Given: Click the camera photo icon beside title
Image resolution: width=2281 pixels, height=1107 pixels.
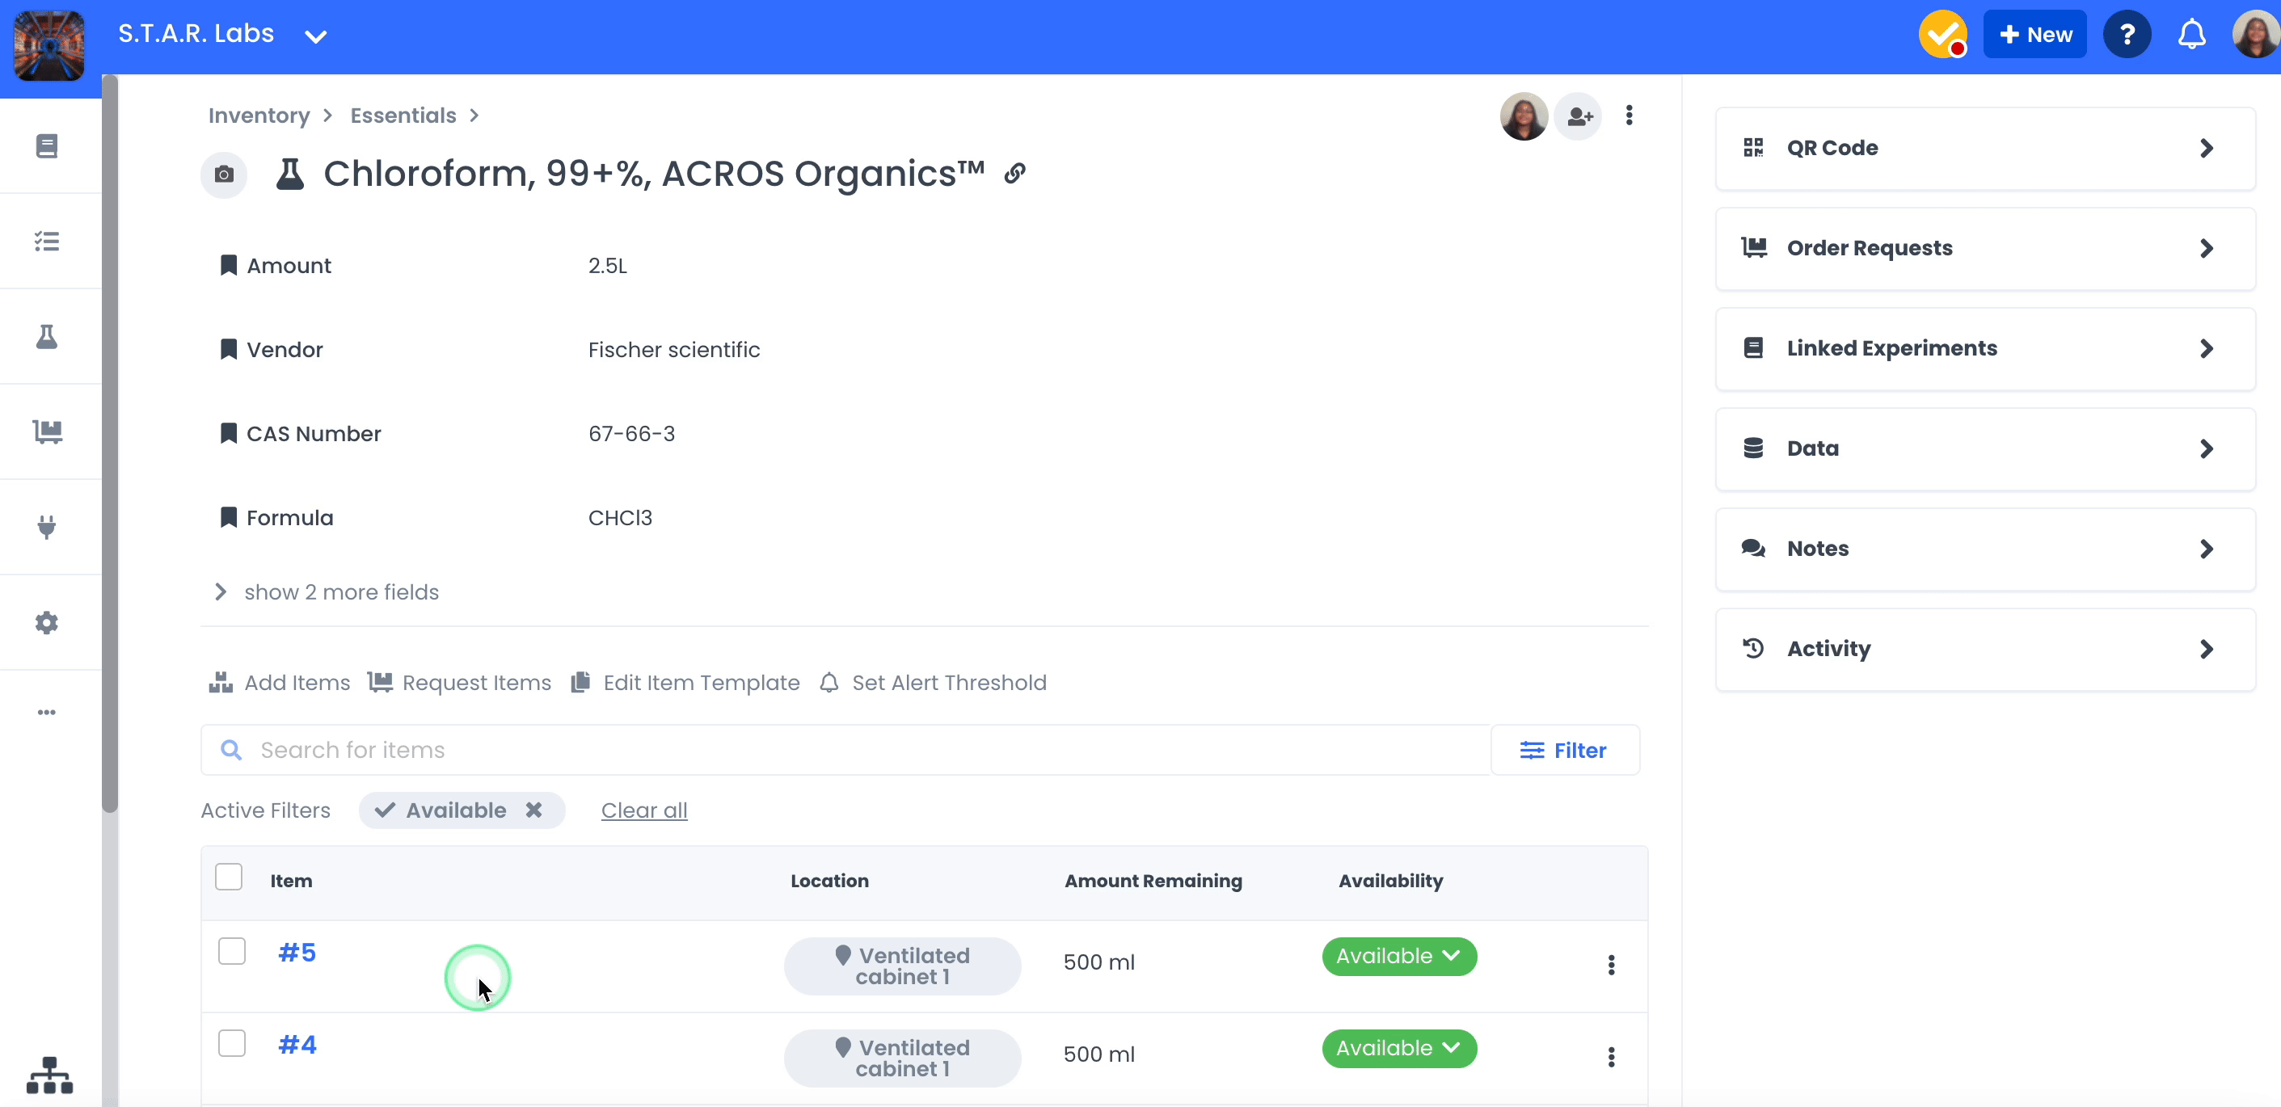Looking at the screenshot, I should (224, 175).
